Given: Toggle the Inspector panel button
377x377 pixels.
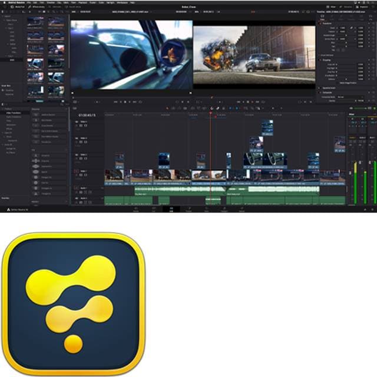Looking at the screenshot, I should point(363,6).
